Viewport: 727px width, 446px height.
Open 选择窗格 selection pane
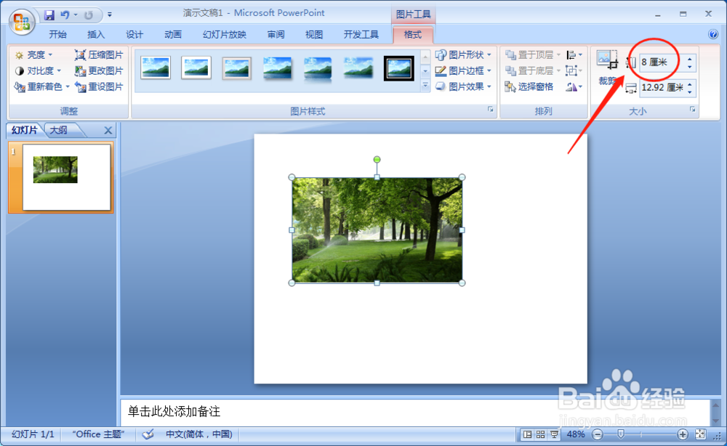click(529, 86)
